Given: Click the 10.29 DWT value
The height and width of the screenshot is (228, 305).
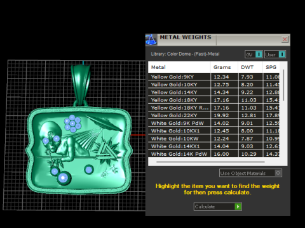Looking at the screenshot, I should 249,154.
